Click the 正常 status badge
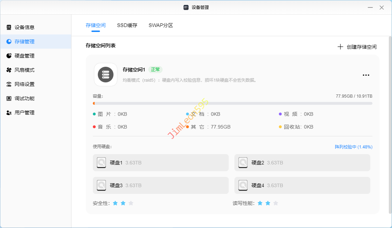Image resolution: width=392 pixels, height=228 pixels. click(x=155, y=70)
